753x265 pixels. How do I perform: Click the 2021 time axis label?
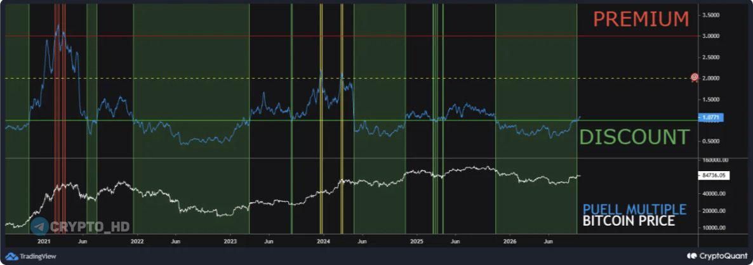coord(44,242)
